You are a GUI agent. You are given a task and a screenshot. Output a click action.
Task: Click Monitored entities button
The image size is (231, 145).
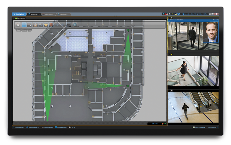click(33, 127)
